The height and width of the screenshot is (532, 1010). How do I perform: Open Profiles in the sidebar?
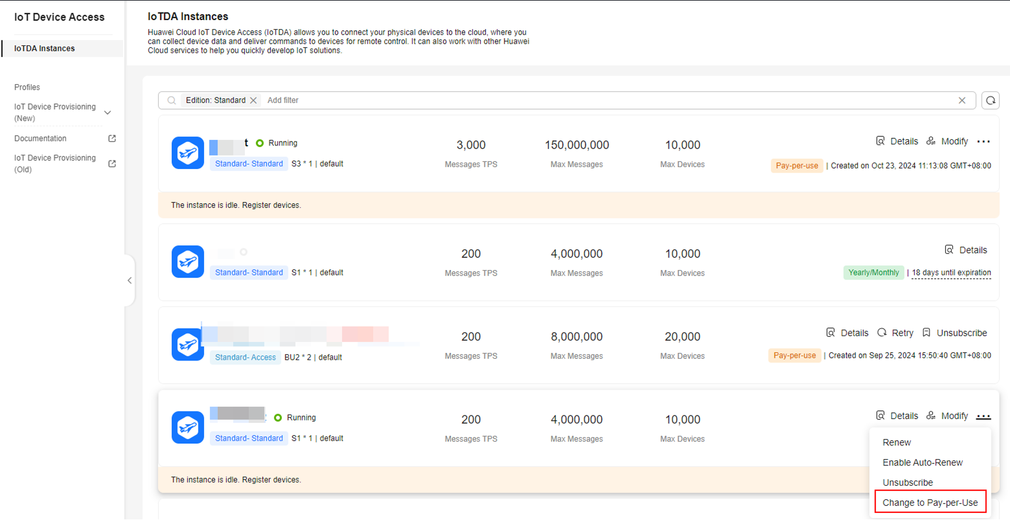[x=27, y=87]
